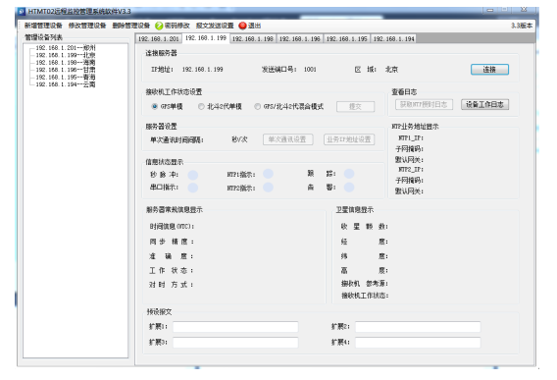Select tree item 192.168.1.194 云南
557x380 pixels.
tap(66, 84)
